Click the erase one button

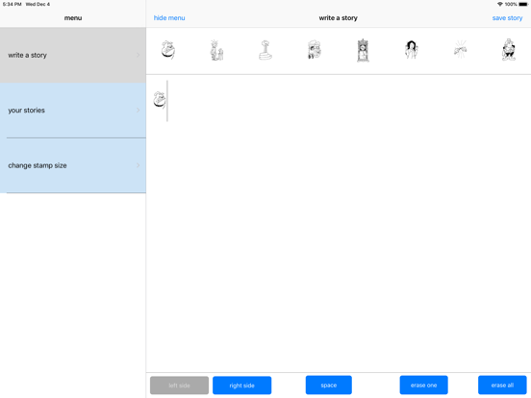pyautogui.click(x=423, y=386)
